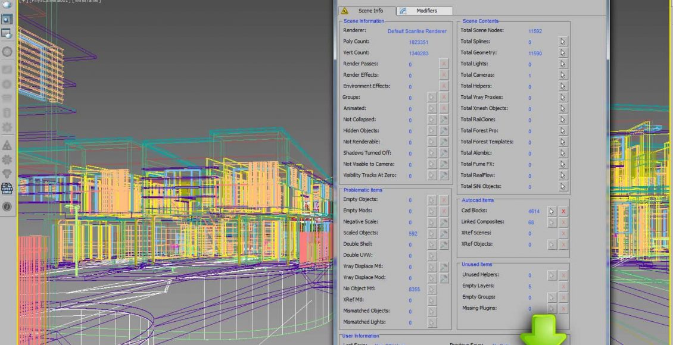Select objects with No Object Mtl

[432, 290]
